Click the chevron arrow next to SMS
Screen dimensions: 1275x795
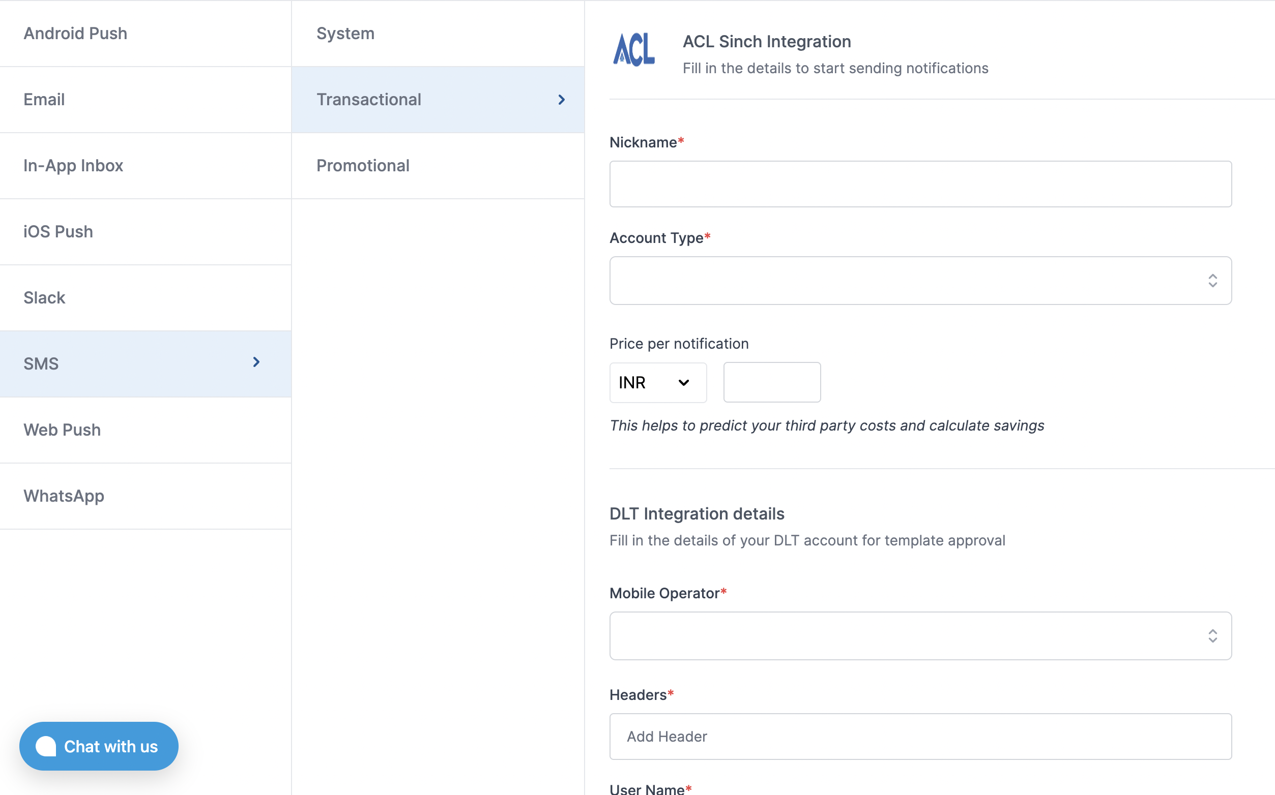pyautogui.click(x=256, y=362)
